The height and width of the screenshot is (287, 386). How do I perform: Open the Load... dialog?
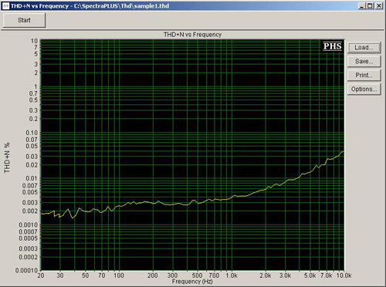pos(364,48)
